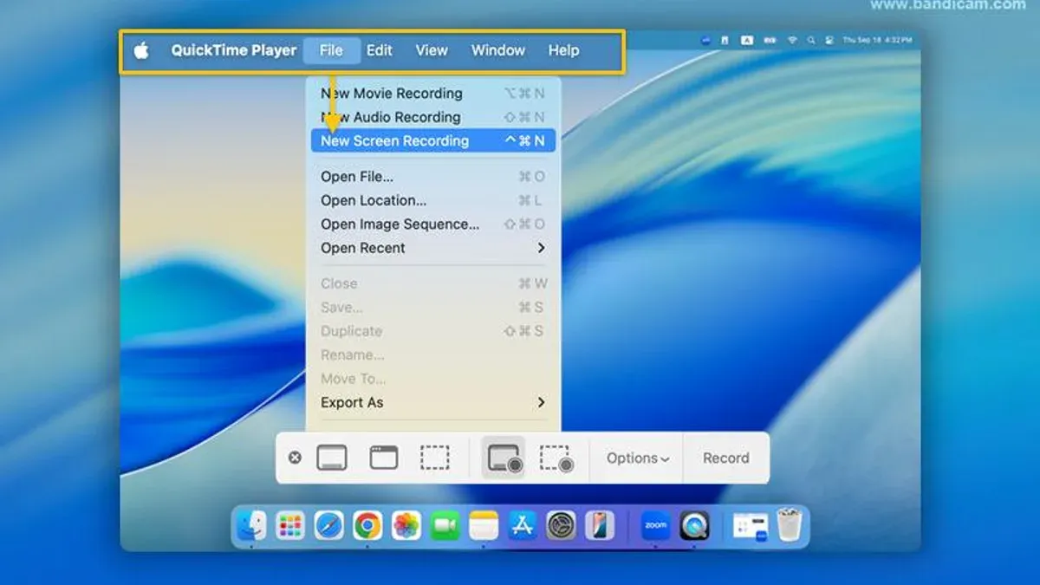Open the Apple menu
This screenshot has height=585, width=1040.
pyautogui.click(x=141, y=50)
